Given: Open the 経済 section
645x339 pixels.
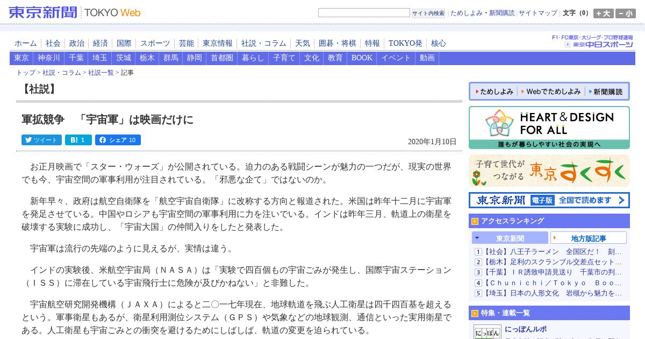Looking at the screenshot, I should click(x=101, y=43).
